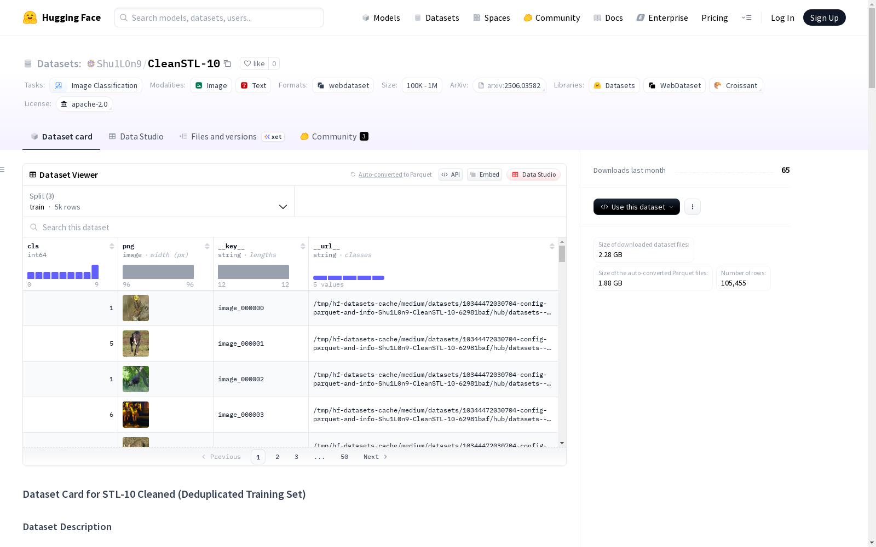
Task: Open the image_000001 row thumbnail
Action: pyautogui.click(x=136, y=344)
